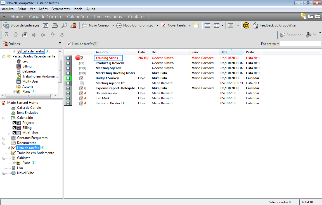Open the Novo Compromisso dropdown arrow
This screenshot has height=205, width=322.
click(x=158, y=25)
